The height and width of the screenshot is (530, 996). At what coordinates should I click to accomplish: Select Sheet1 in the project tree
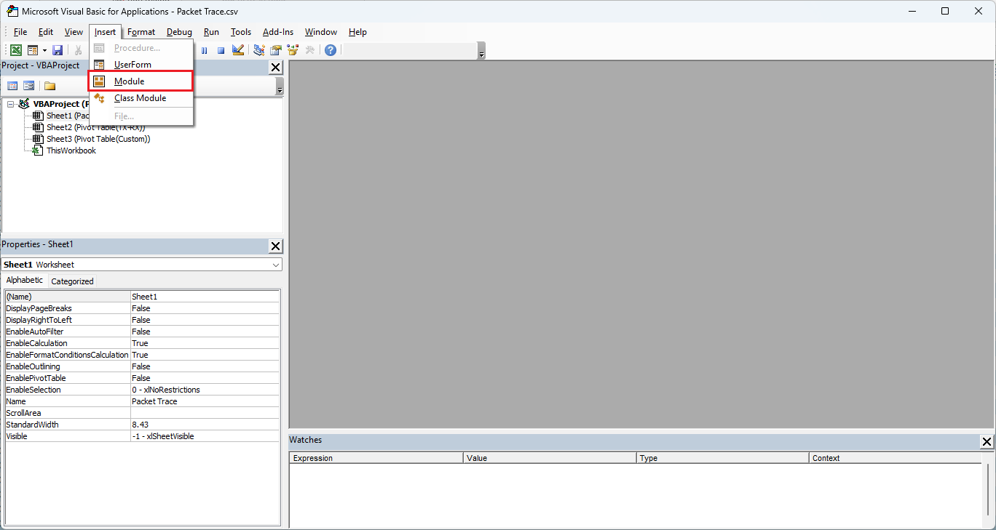68,116
